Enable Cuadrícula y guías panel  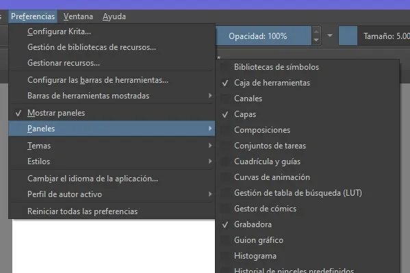pos(307,161)
